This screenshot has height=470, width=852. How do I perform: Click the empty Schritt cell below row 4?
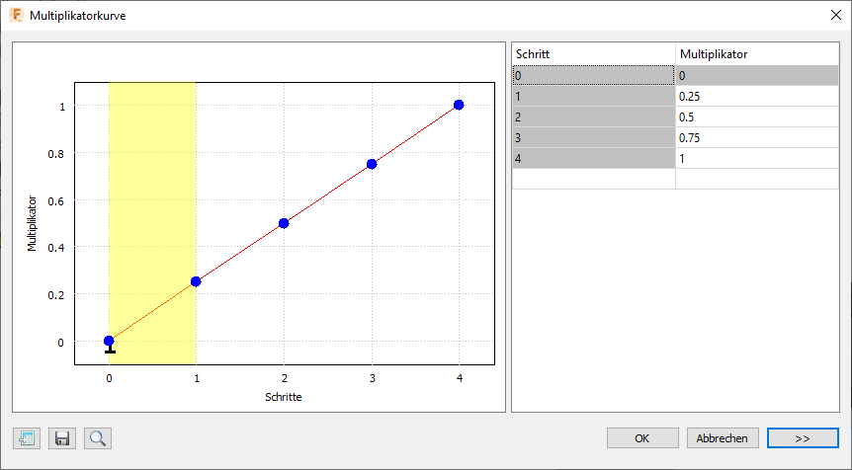(x=594, y=179)
